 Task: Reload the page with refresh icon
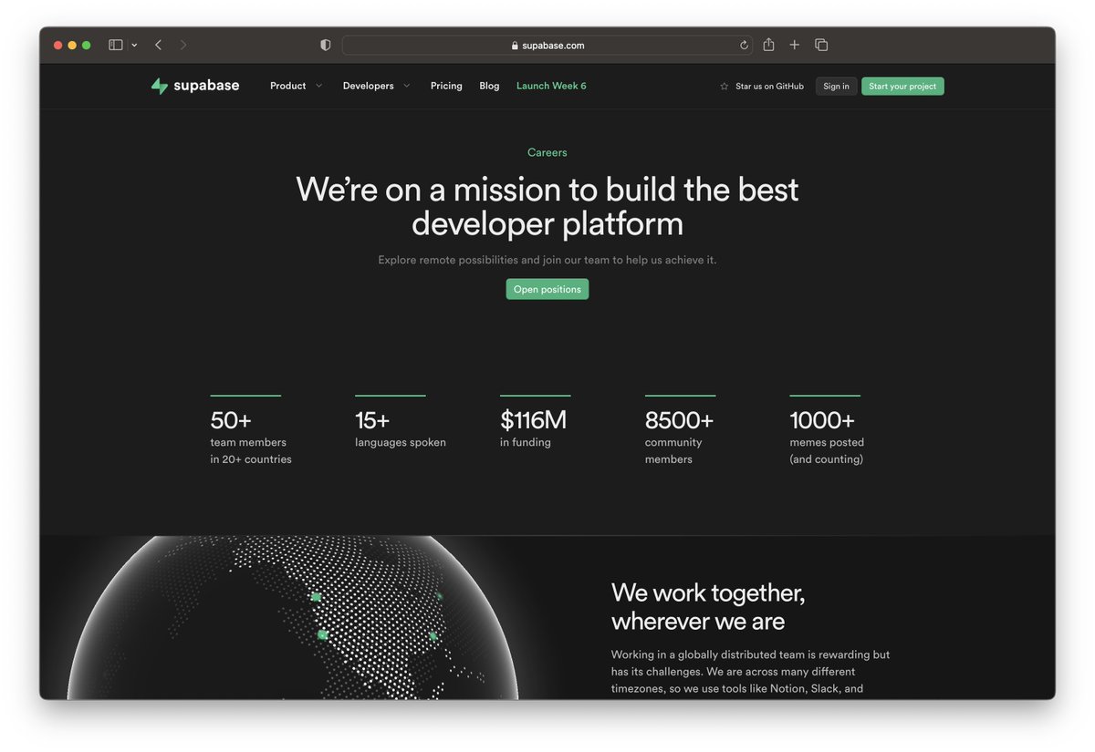tap(744, 45)
